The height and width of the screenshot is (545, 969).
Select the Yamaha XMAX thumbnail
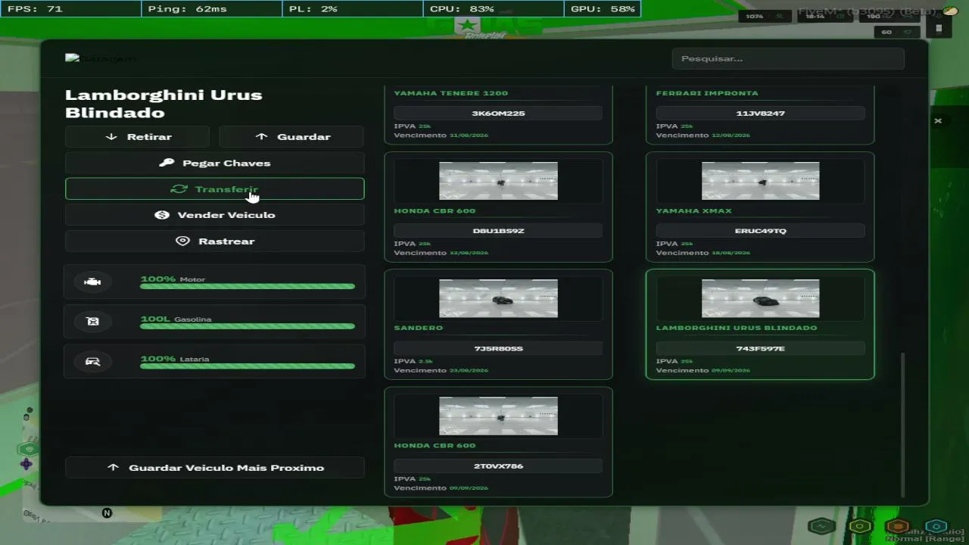(x=760, y=181)
